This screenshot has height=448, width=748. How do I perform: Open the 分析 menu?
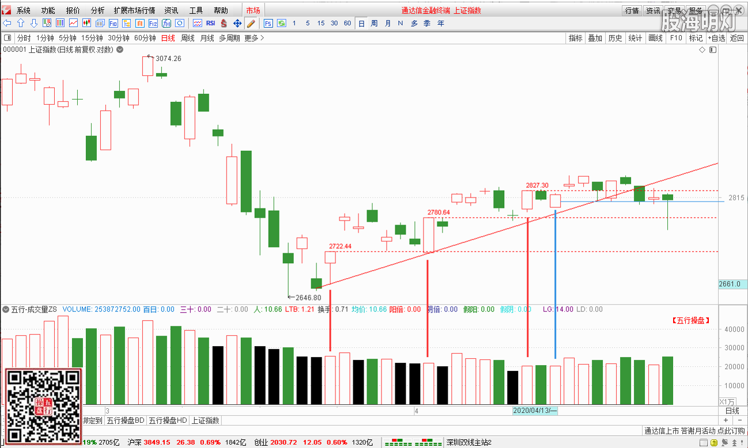(97, 10)
